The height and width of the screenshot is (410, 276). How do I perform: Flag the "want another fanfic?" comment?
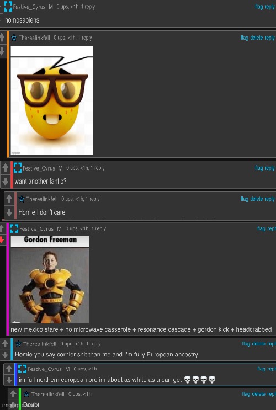[258, 168]
